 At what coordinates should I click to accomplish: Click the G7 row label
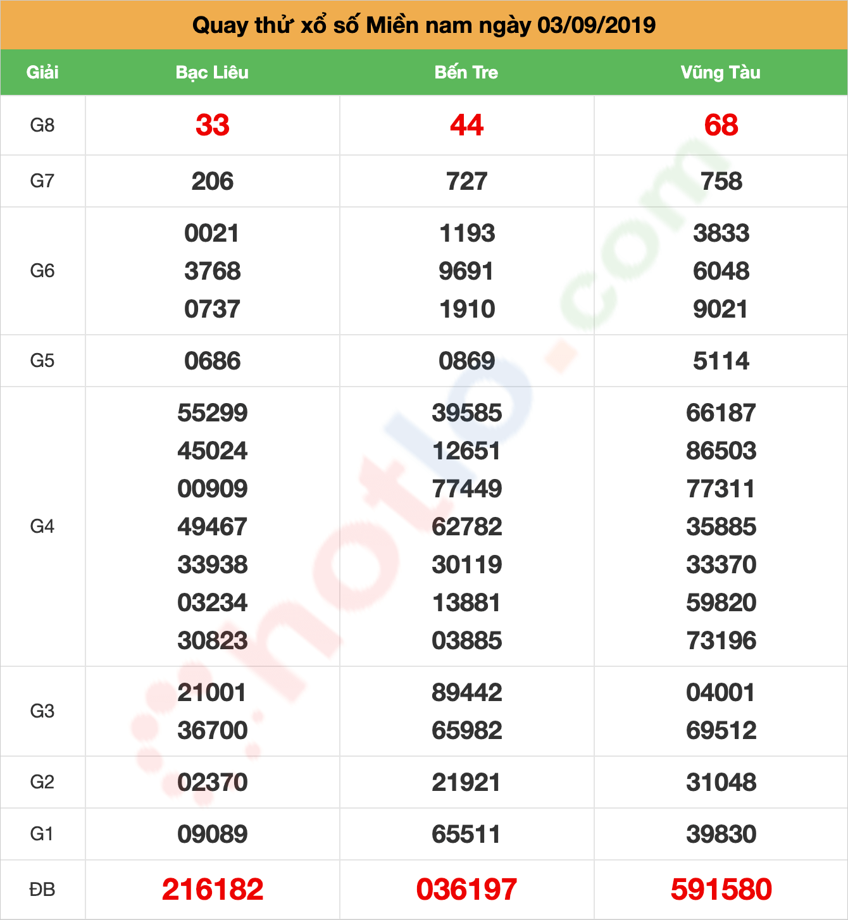42,181
